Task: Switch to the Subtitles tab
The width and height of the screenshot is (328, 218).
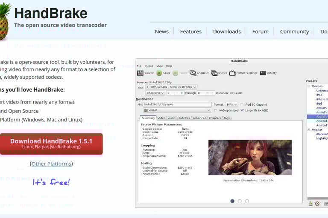Action: (x=184, y=118)
